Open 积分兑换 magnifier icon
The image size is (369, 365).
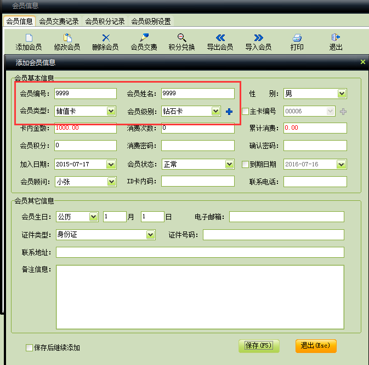tap(181, 38)
